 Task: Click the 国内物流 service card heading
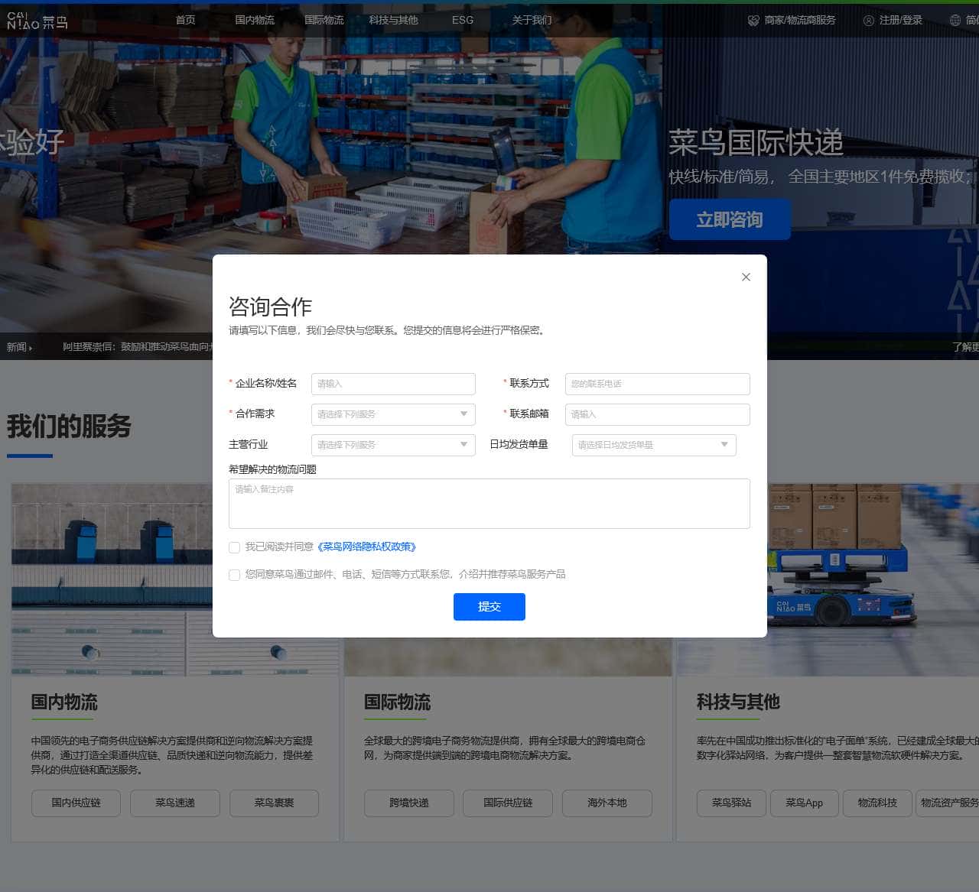pos(64,702)
